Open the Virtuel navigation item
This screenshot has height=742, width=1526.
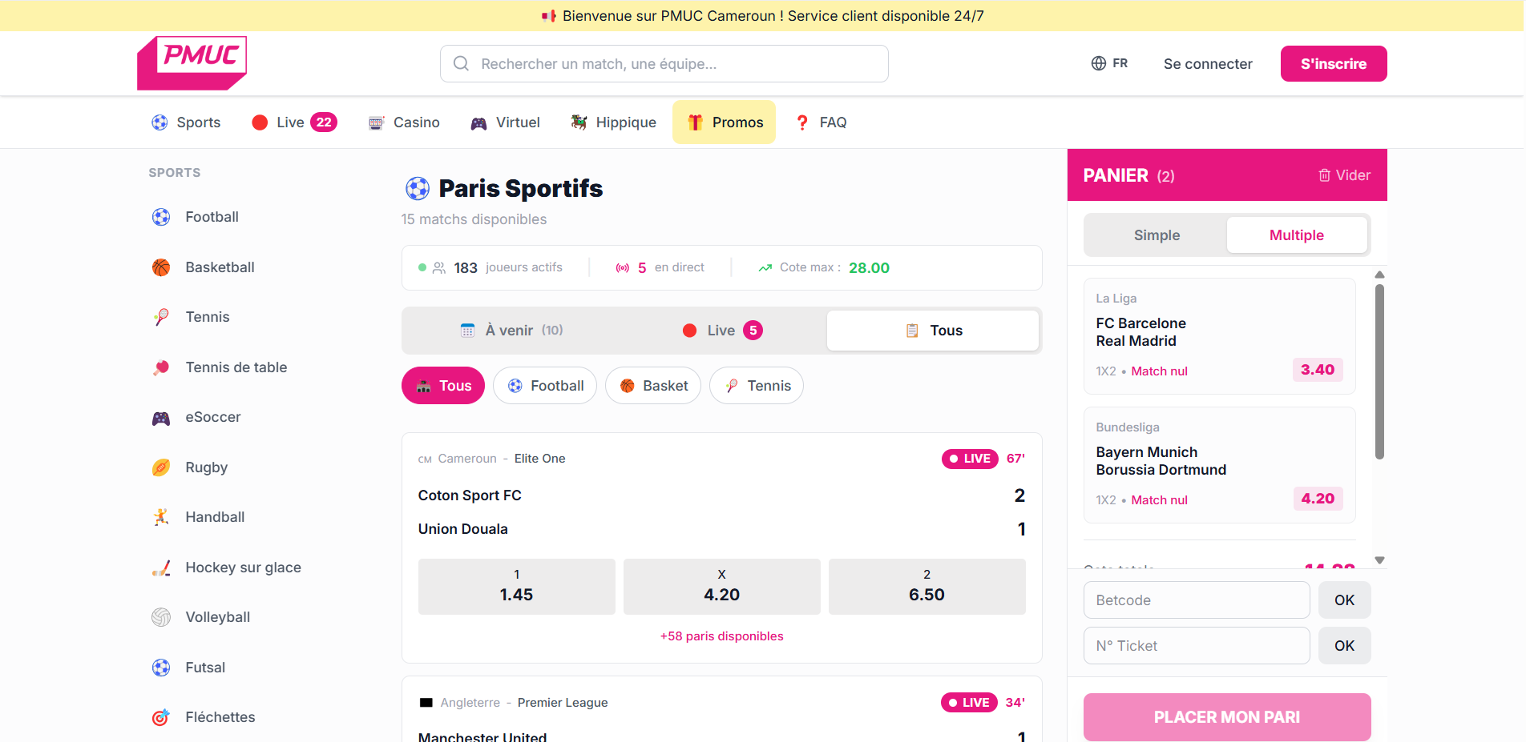pos(506,122)
